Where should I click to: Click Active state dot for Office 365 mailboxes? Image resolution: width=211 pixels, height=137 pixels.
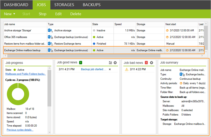click(94, 37)
